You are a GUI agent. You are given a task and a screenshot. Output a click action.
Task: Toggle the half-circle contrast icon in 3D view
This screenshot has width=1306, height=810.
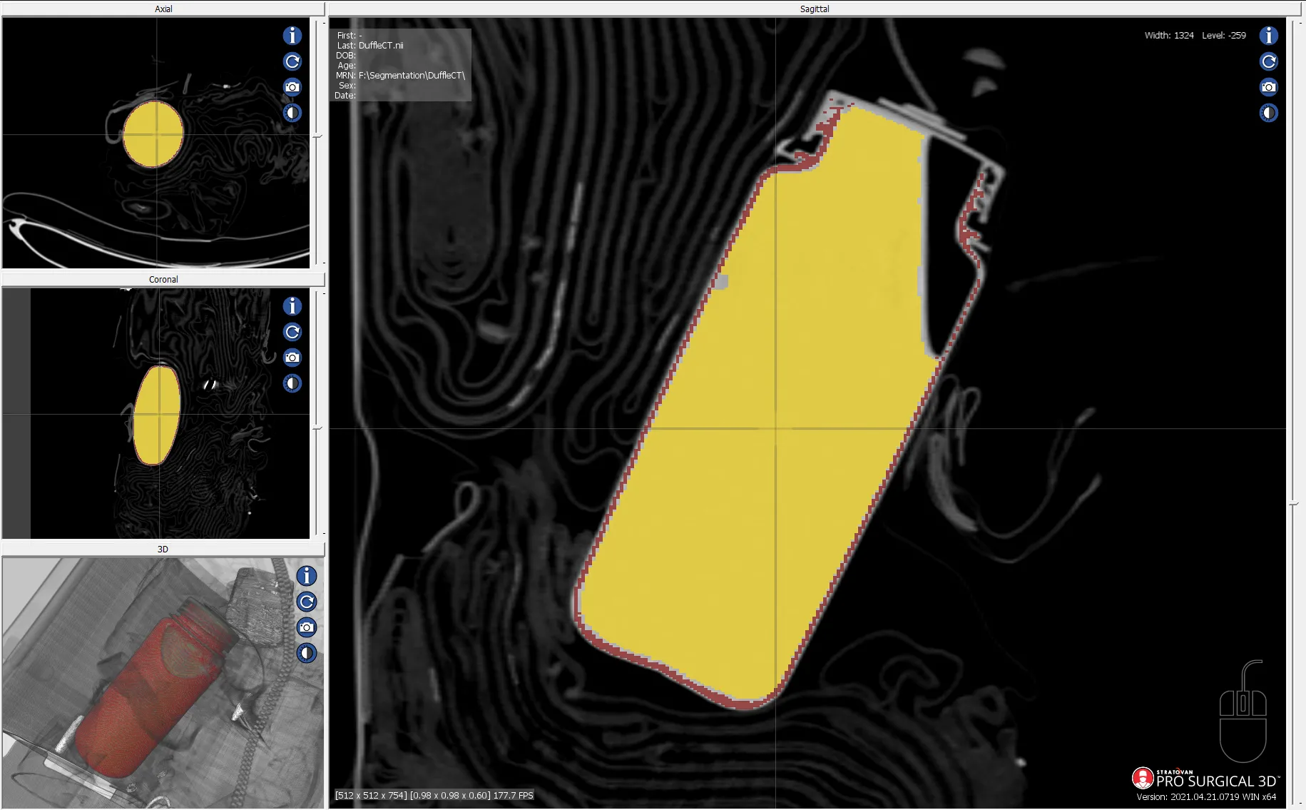(x=307, y=653)
